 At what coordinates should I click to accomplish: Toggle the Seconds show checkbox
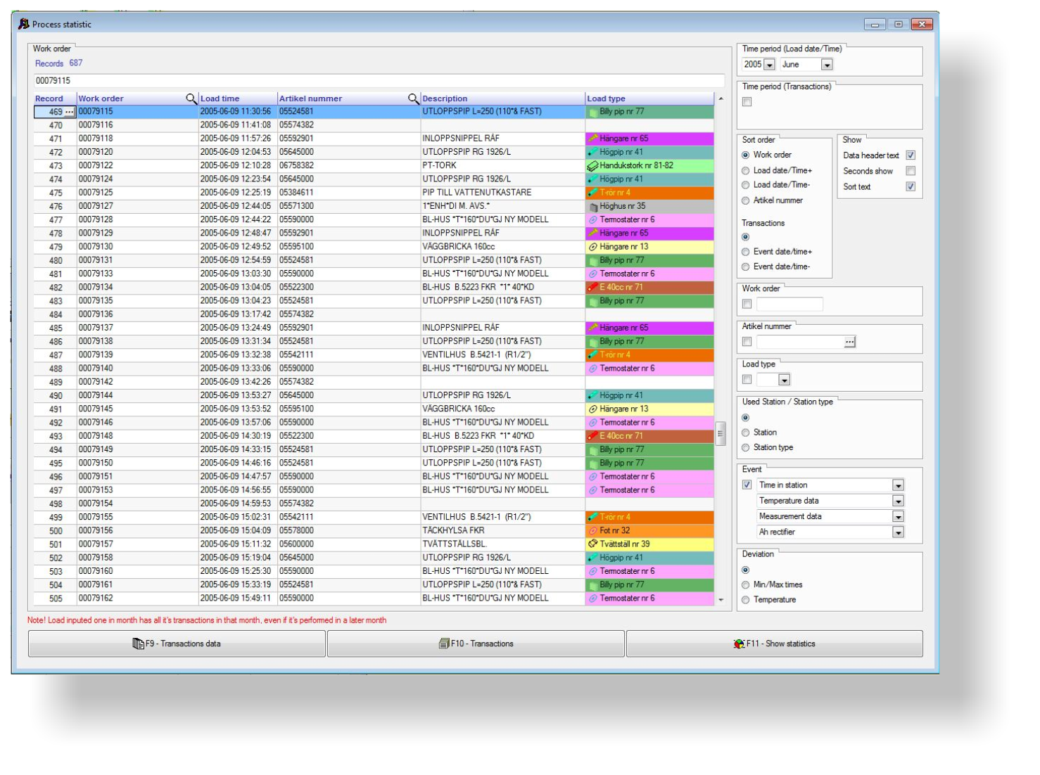point(911,171)
